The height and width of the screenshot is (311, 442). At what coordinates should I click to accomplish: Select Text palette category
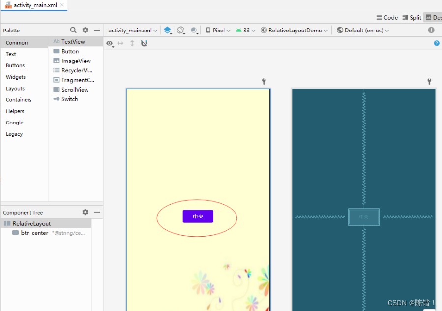24,54
